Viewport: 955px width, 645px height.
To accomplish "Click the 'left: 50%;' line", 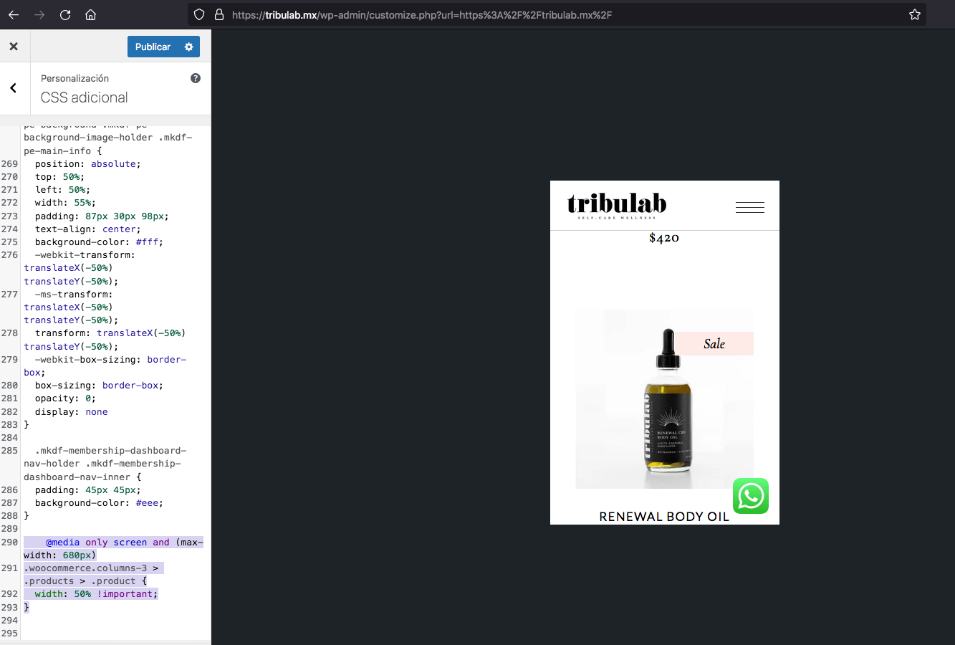I will pyautogui.click(x=62, y=190).
